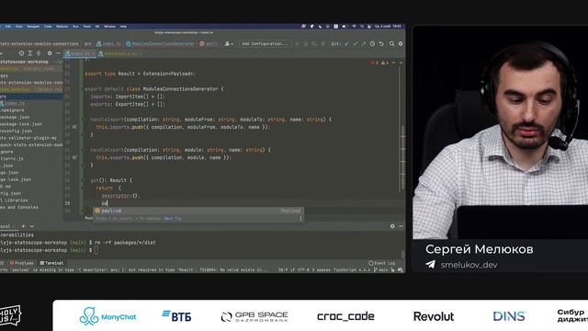Open the Terminal tool window tab

pyautogui.click(x=51, y=263)
